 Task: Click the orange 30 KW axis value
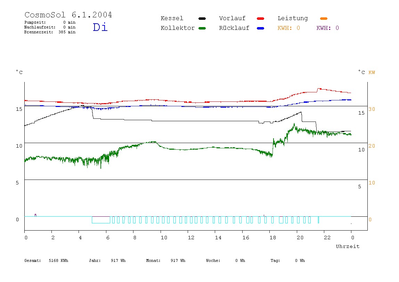(x=372, y=109)
